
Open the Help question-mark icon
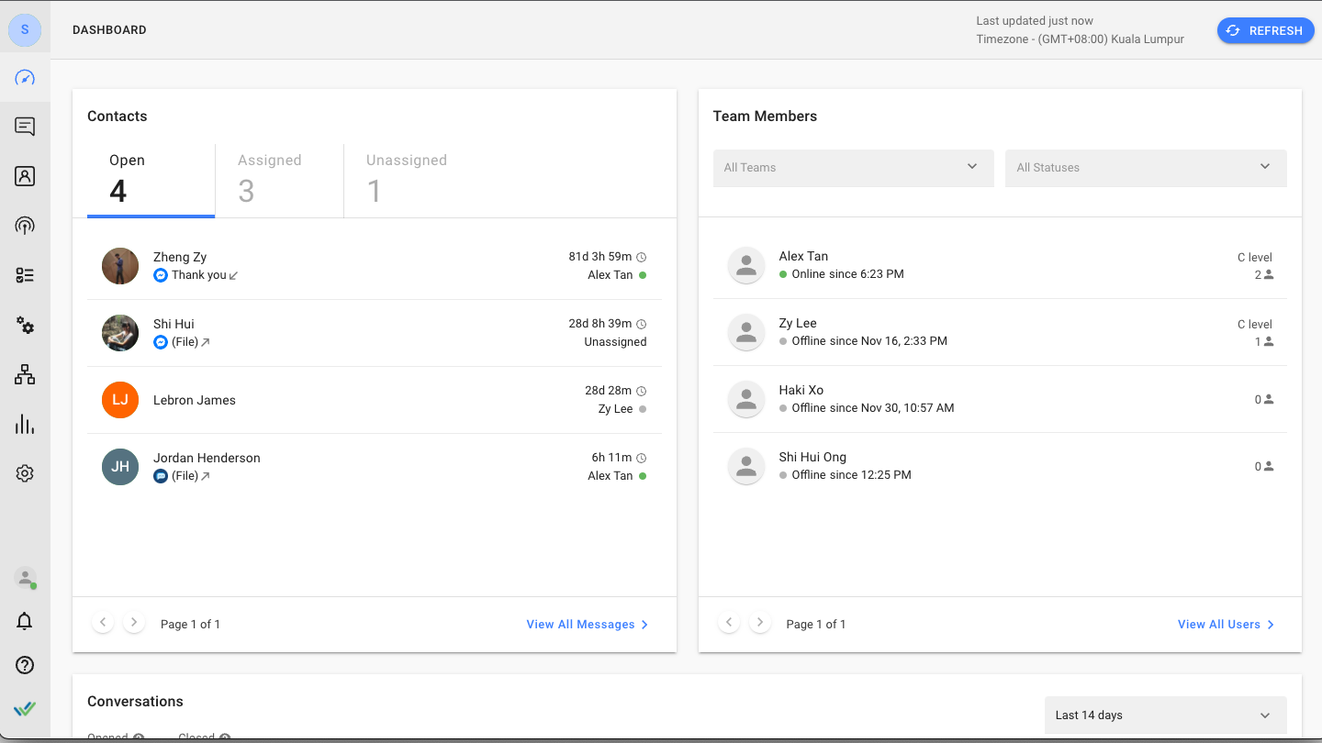click(x=25, y=665)
